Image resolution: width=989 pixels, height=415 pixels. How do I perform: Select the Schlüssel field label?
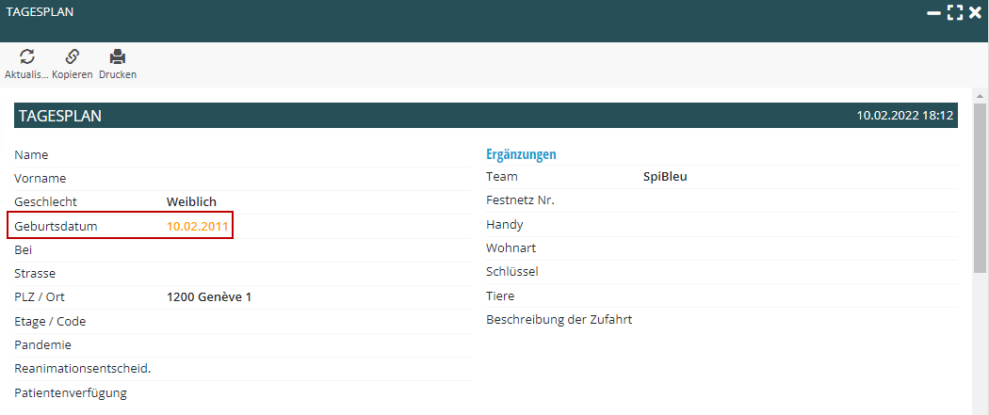click(x=512, y=271)
